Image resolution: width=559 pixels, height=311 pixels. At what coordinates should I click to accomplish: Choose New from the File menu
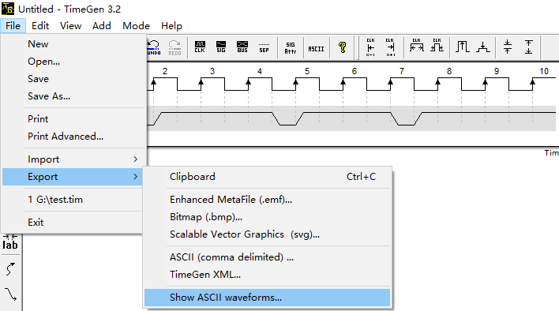click(73, 44)
